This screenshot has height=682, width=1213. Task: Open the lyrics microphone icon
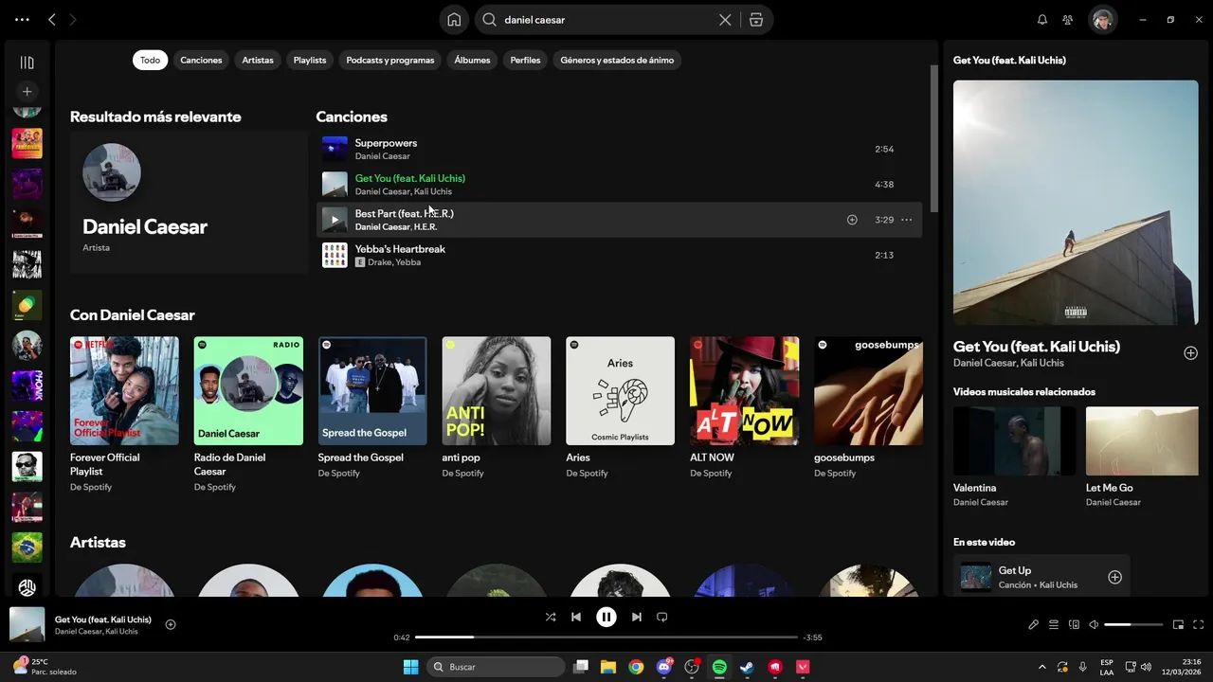coord(1034,624)
